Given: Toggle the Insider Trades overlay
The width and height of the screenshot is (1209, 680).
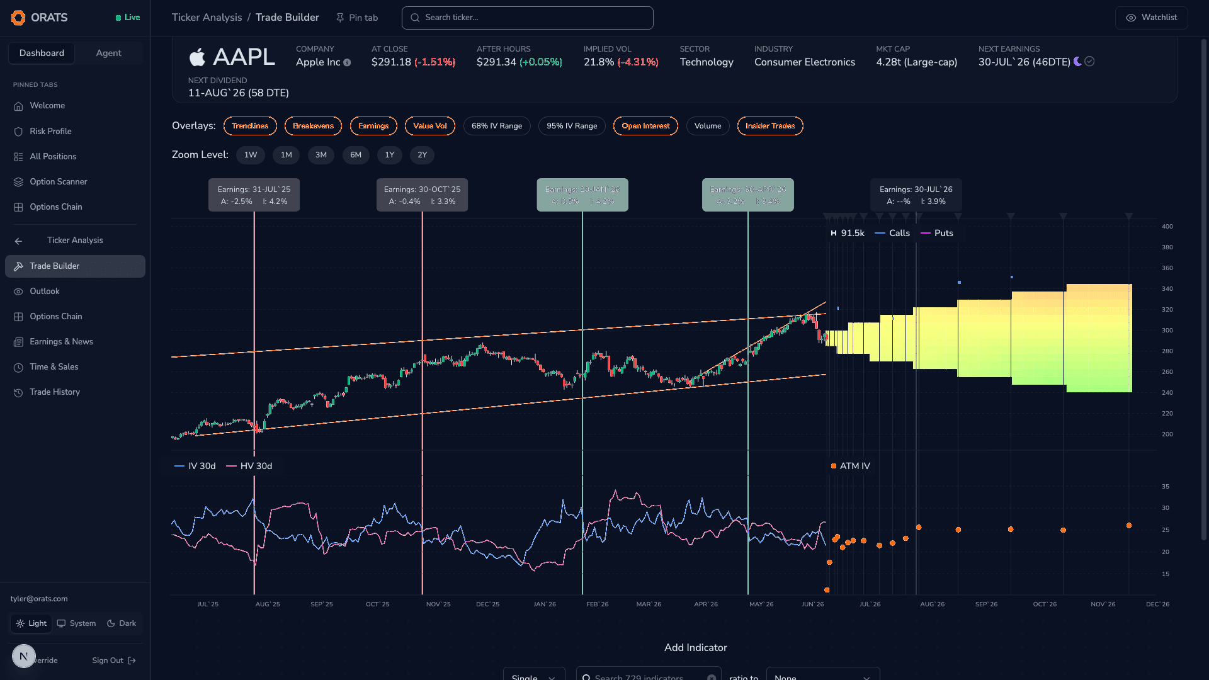Looking at the screenshot, I should point(770,126).
